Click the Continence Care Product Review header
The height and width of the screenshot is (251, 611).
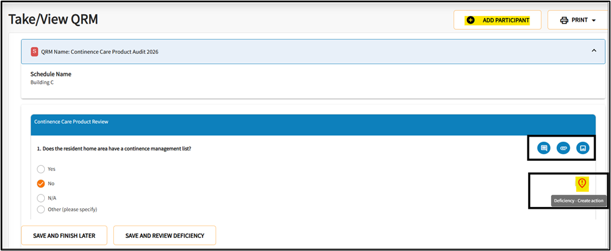point(71,122)
